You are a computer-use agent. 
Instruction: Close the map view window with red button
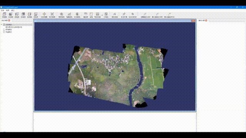click(193, 21)
